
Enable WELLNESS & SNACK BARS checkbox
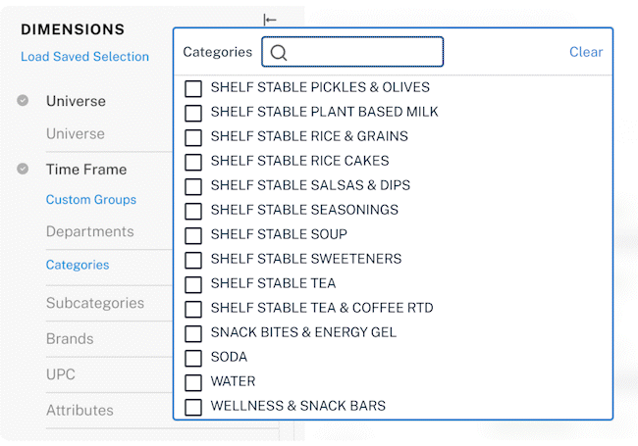(x=193, y=407)
